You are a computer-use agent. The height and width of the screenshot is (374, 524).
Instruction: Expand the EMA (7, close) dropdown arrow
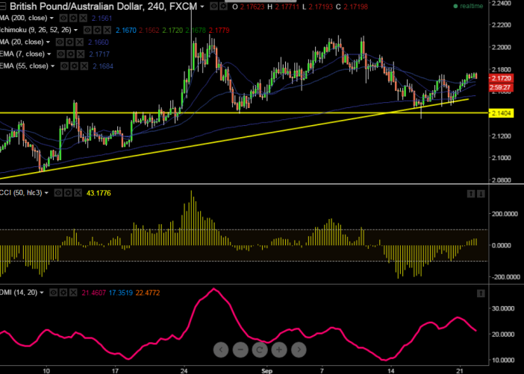point(49,54)
